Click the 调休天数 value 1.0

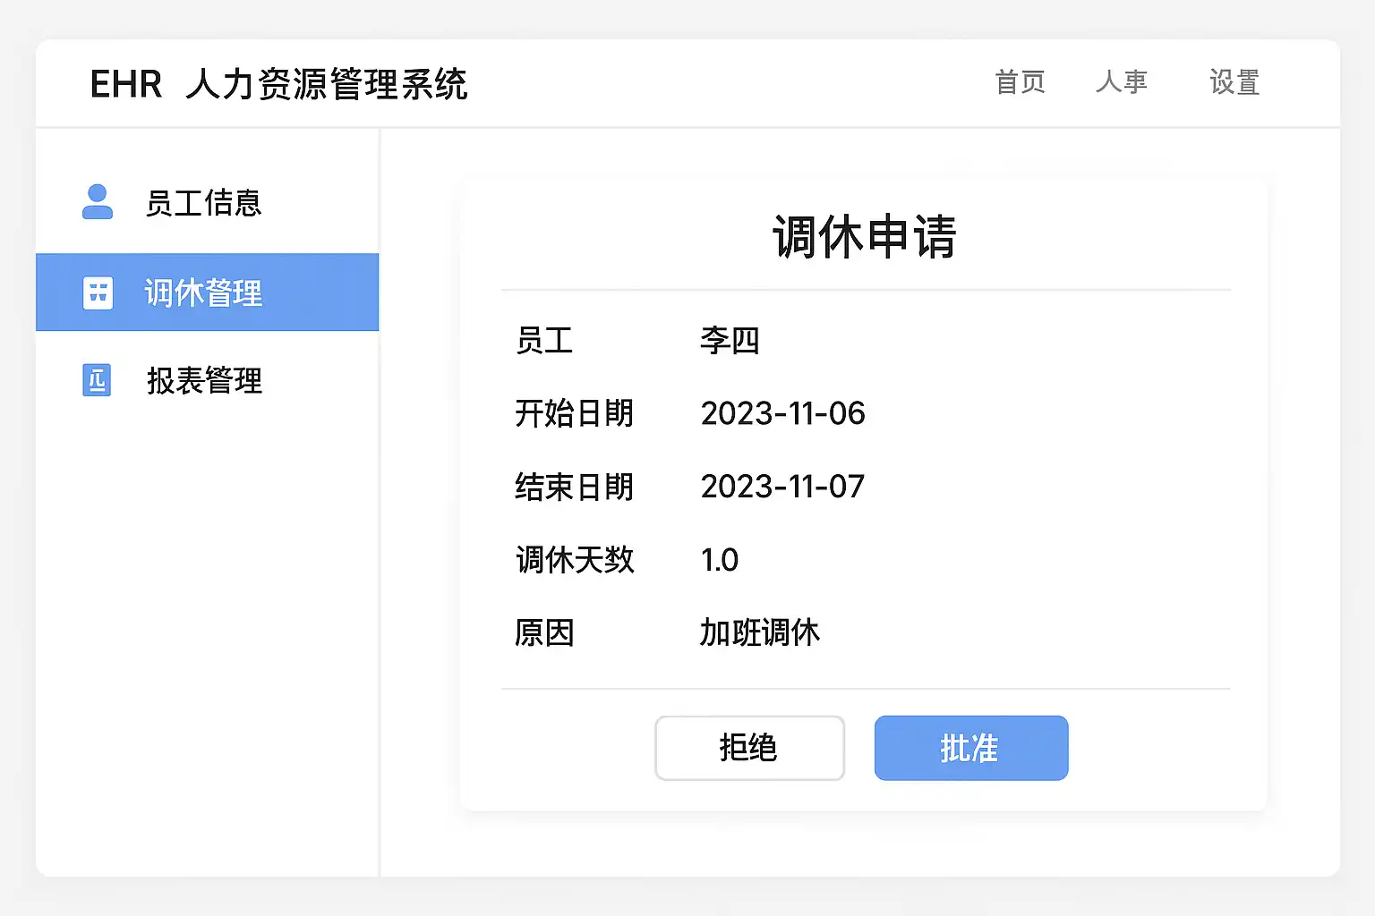[720, 560]
